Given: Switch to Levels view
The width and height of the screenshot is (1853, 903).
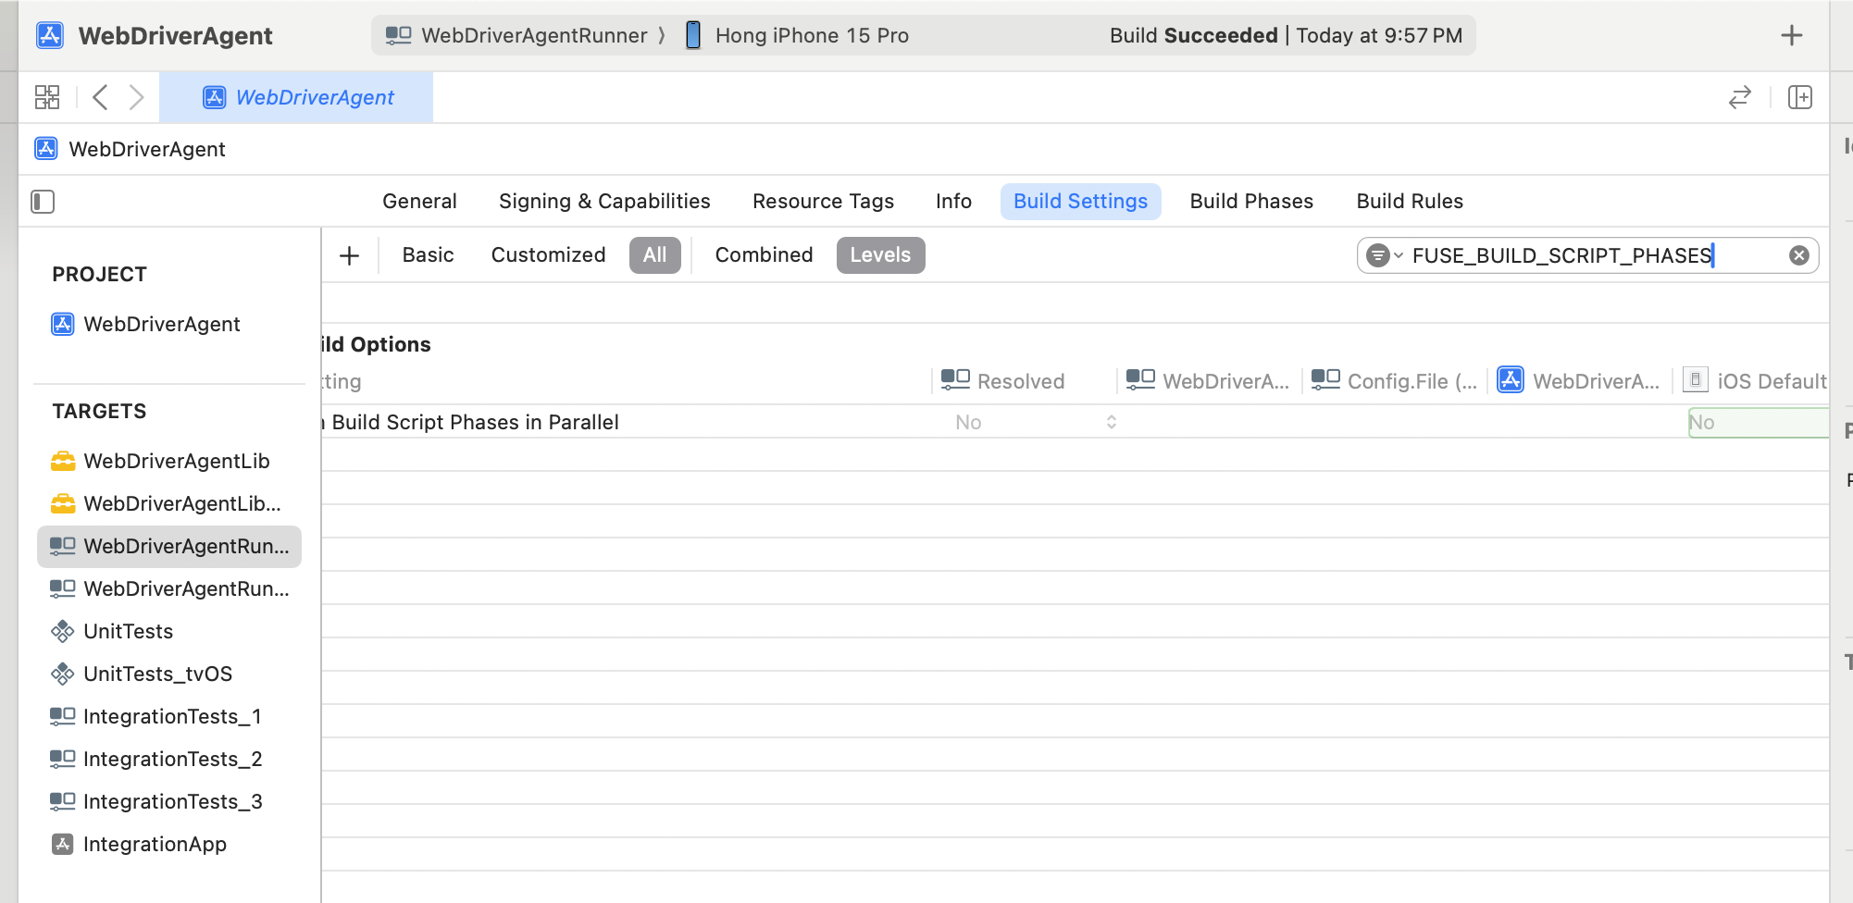Looking at the screenshot, I should (880, 255).
